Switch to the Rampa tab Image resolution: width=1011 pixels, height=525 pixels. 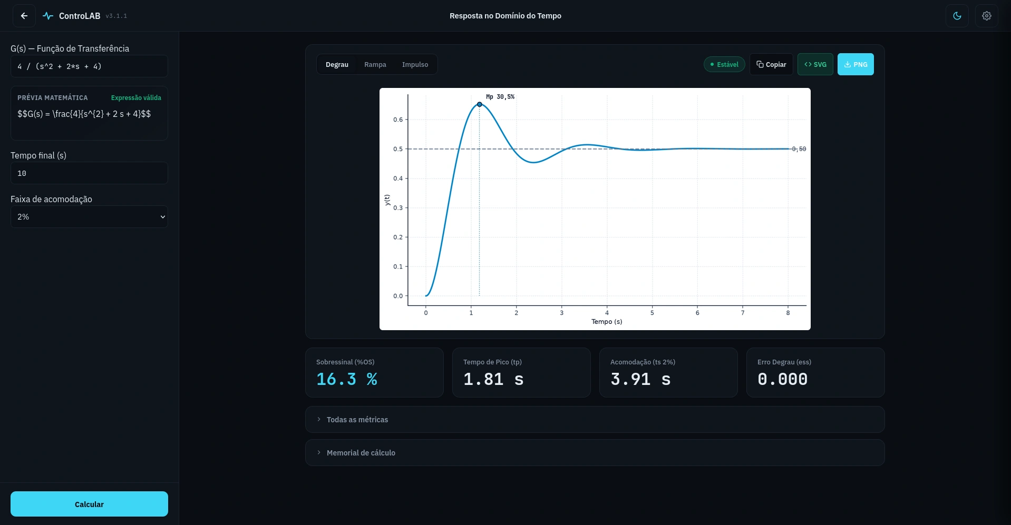coord(375,64)
